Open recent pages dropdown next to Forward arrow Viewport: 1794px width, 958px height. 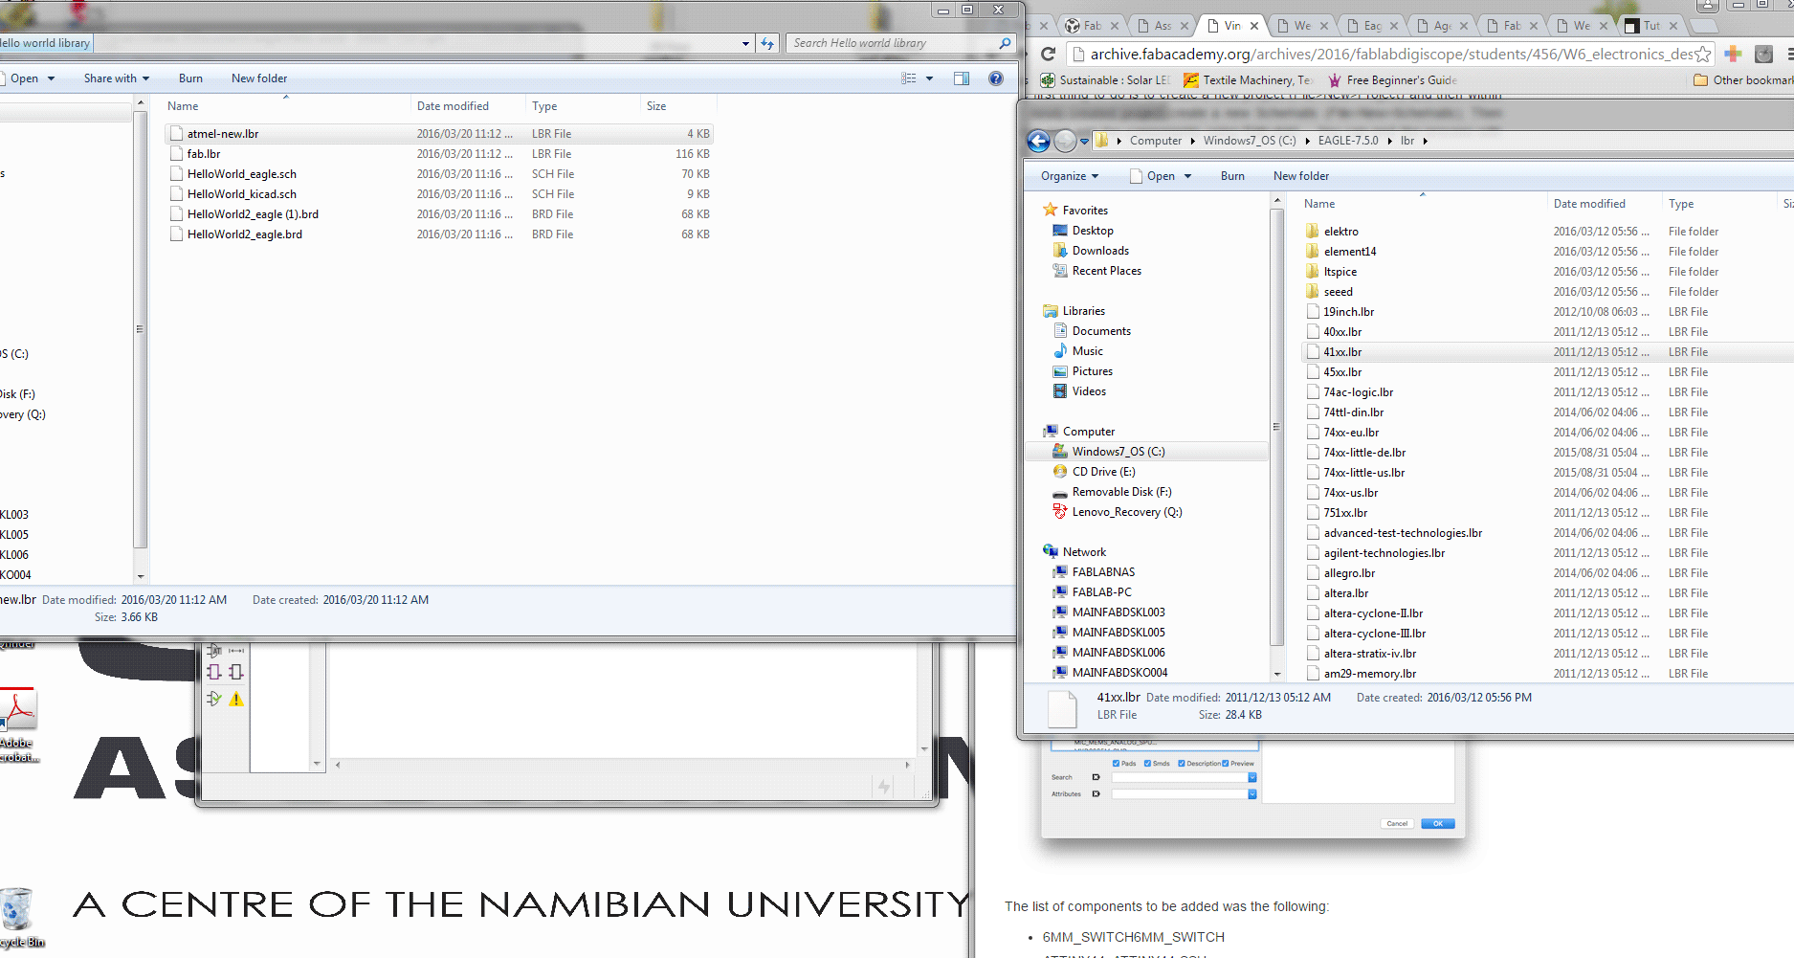[1084, 142]
